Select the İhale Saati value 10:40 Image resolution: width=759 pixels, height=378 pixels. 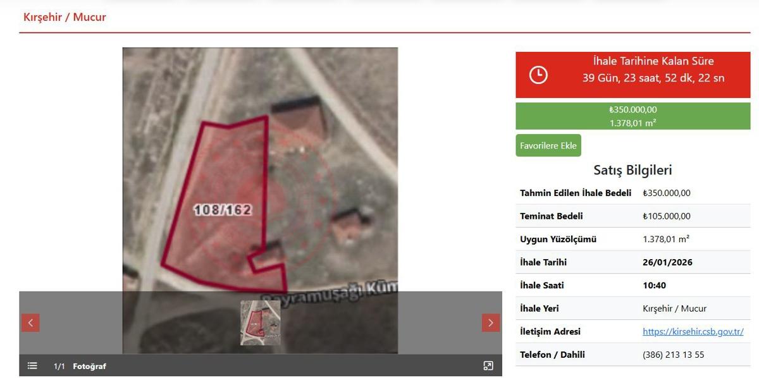pos(654,285)
